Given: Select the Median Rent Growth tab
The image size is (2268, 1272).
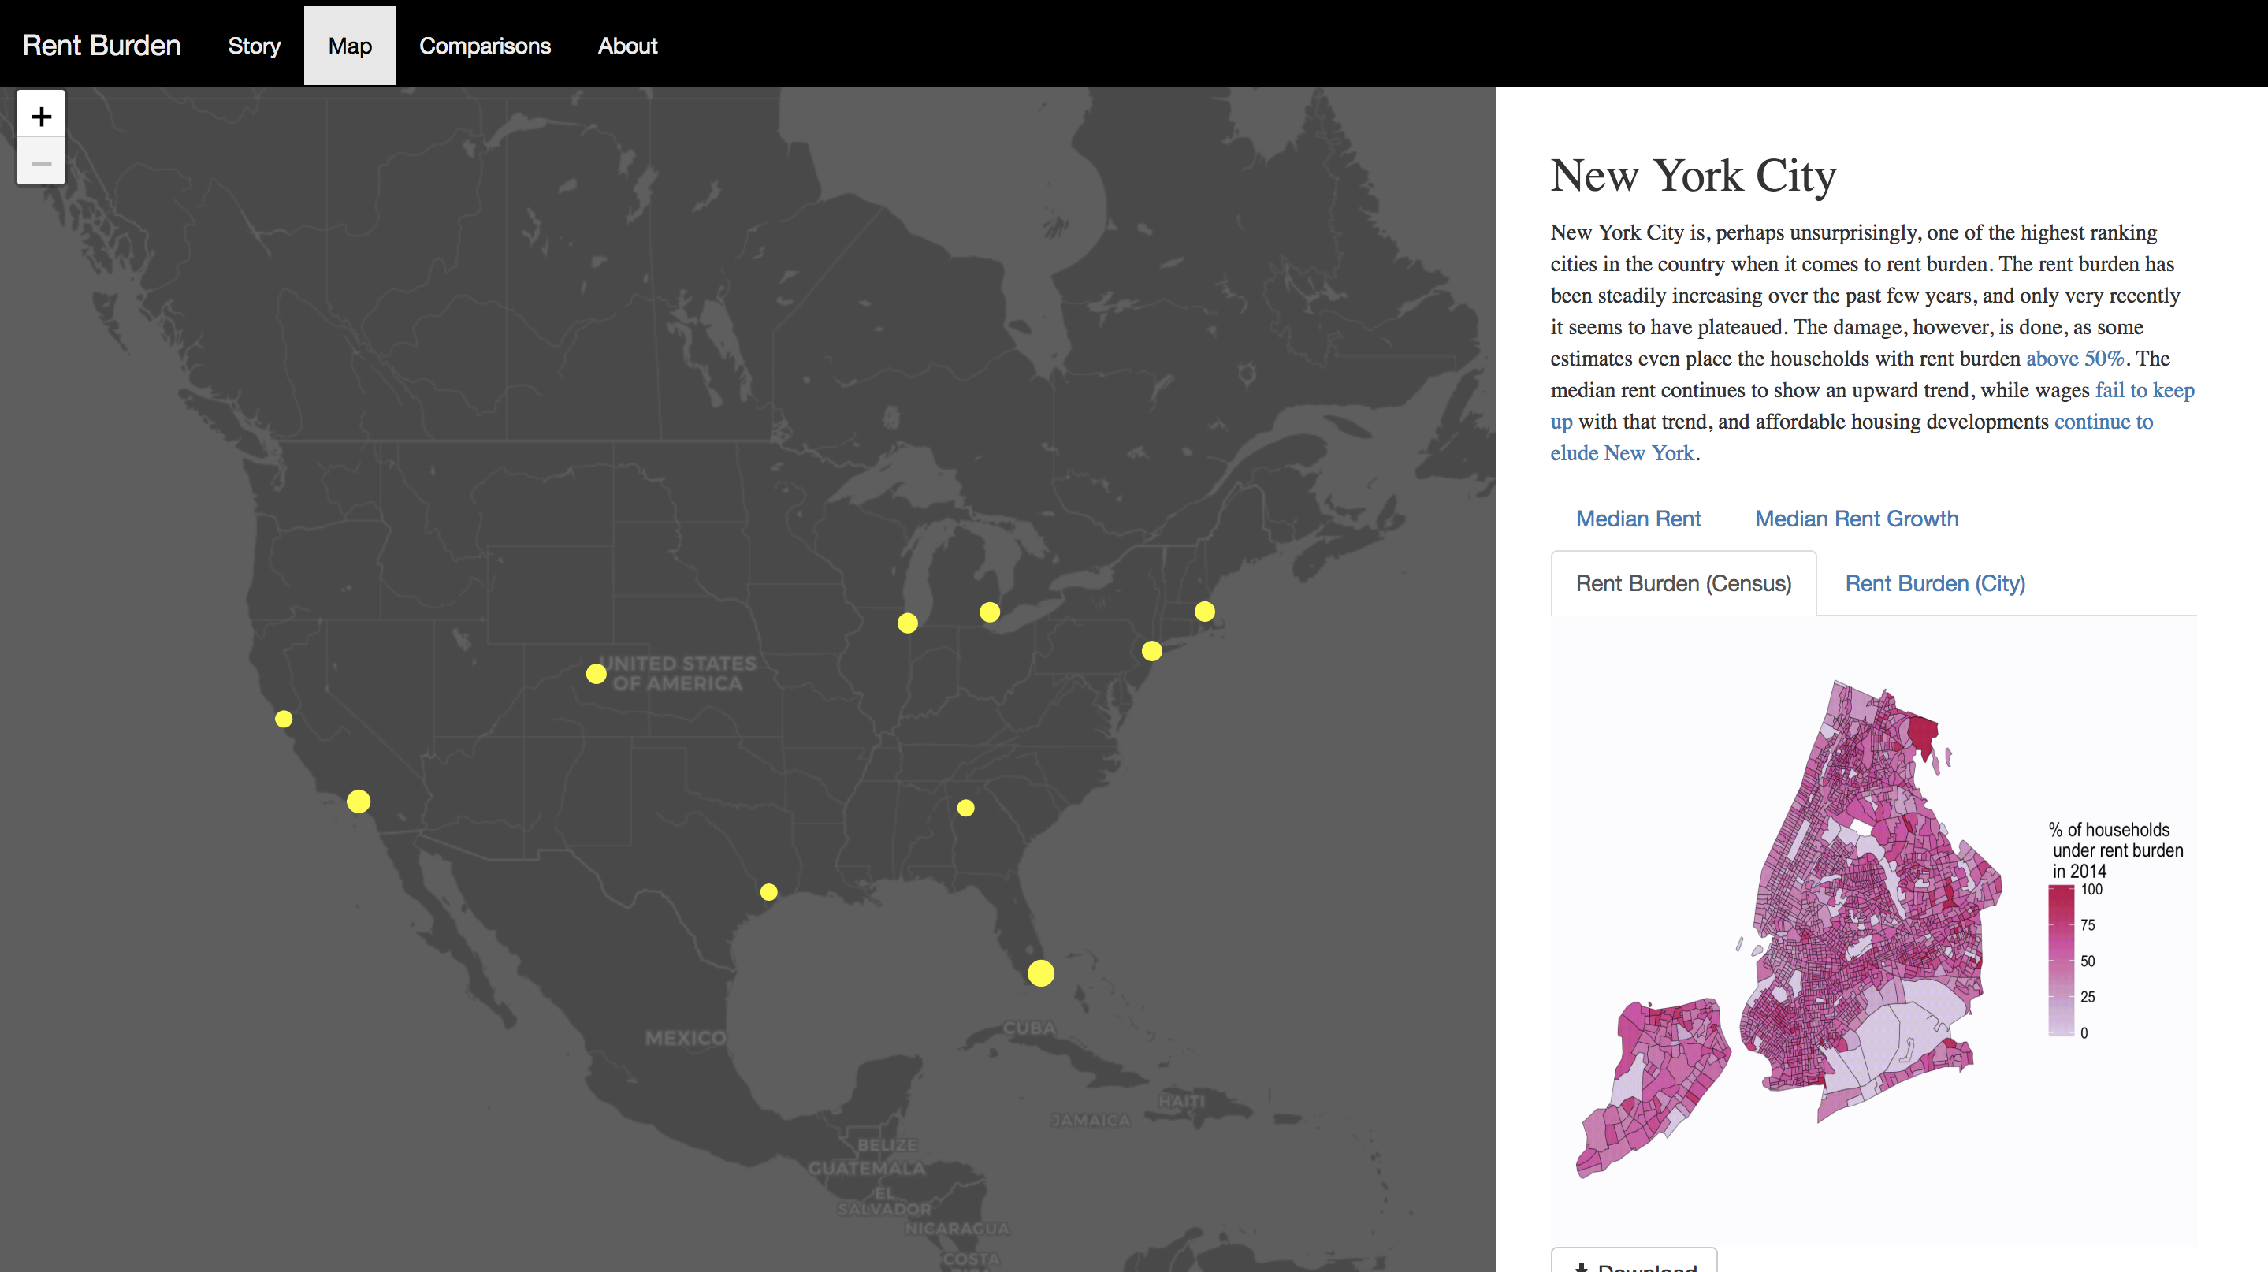Looking at the screenshot, I should (x=1855, y=517).
